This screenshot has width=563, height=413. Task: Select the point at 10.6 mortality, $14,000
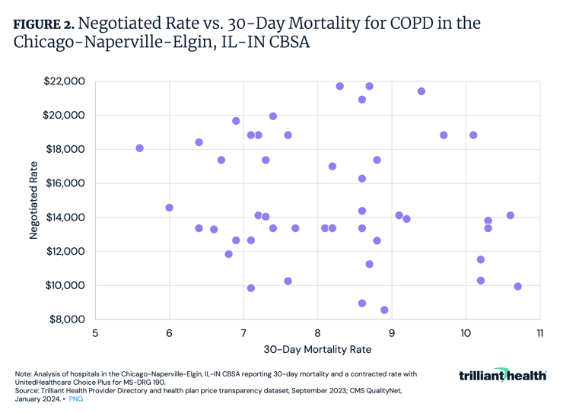coord(511,215)
